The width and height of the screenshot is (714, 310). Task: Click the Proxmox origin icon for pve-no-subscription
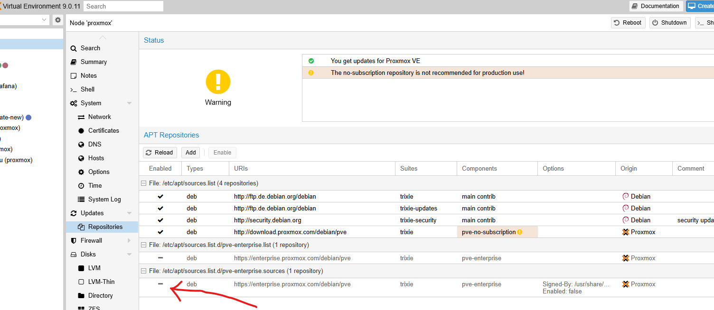click(626, 232)
